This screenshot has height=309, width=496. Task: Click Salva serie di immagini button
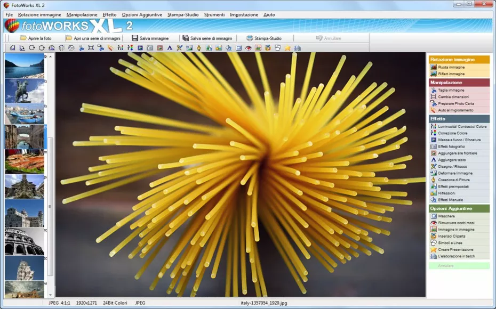click(207, 38)
